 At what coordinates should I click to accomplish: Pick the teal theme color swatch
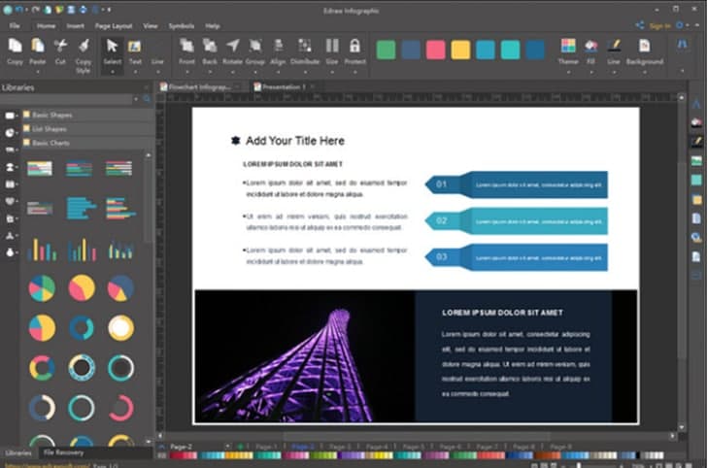coord(510,50)
